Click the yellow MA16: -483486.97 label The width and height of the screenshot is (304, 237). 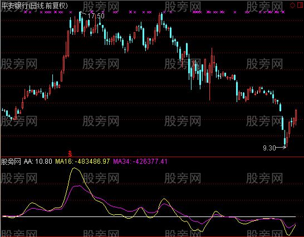click(82, 161)
